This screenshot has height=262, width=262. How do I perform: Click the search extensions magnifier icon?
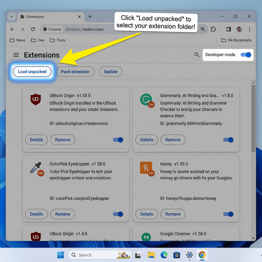196,54
